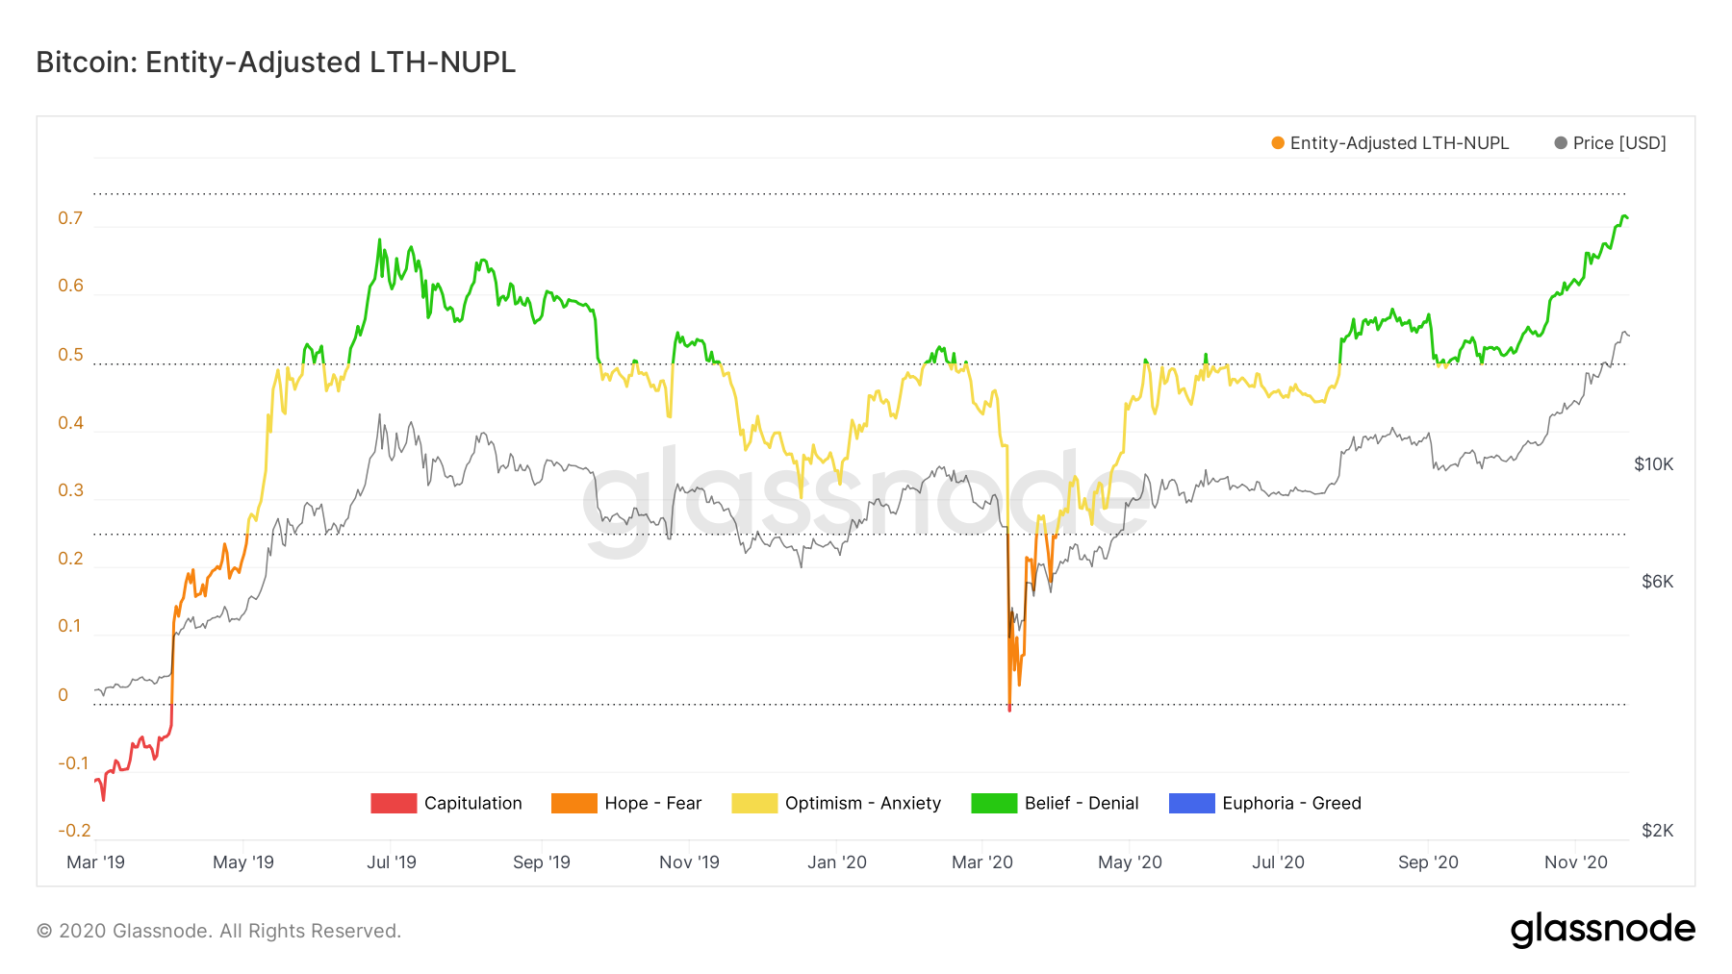The image size is (1732, 974).
Task: Click the blue Euphoria - Greed swatch
Action: 1192,803
